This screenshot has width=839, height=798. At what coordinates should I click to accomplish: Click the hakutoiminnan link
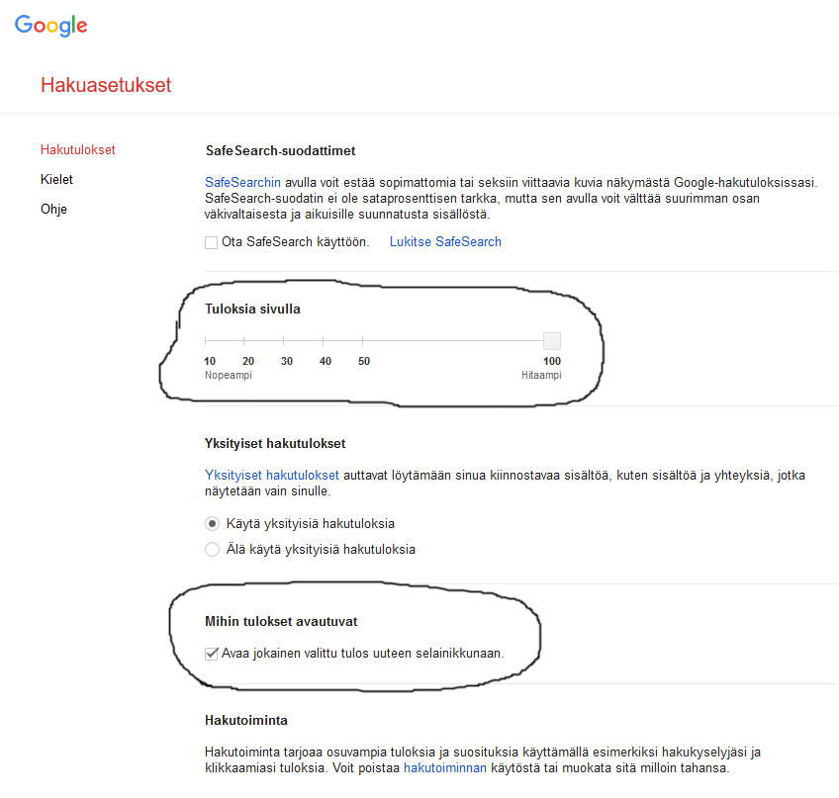[x=445, y=768]
